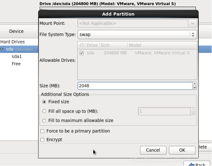The width and height of the screenshot is (212, 166).
Task: Toggle the sda drive checkbox in Allowable Drives
Action: 82,53
